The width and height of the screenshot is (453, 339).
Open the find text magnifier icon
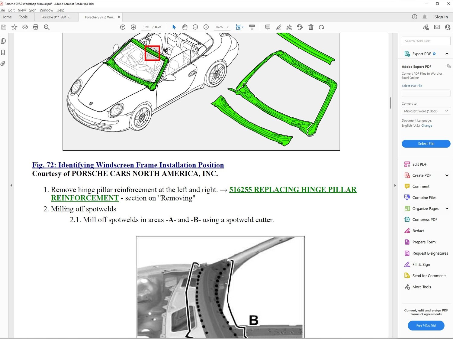tap(47, 27)
